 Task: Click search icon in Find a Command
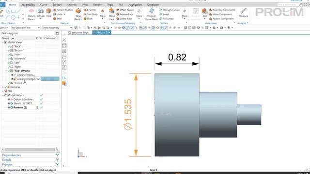[300, 4]
